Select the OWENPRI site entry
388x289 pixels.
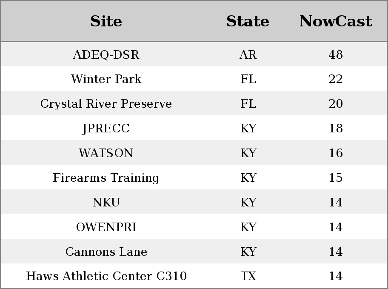coord(106,227)
